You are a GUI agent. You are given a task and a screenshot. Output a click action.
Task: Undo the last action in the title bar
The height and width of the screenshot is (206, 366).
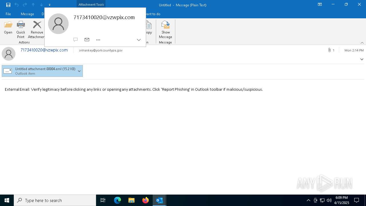coord(17,5)
